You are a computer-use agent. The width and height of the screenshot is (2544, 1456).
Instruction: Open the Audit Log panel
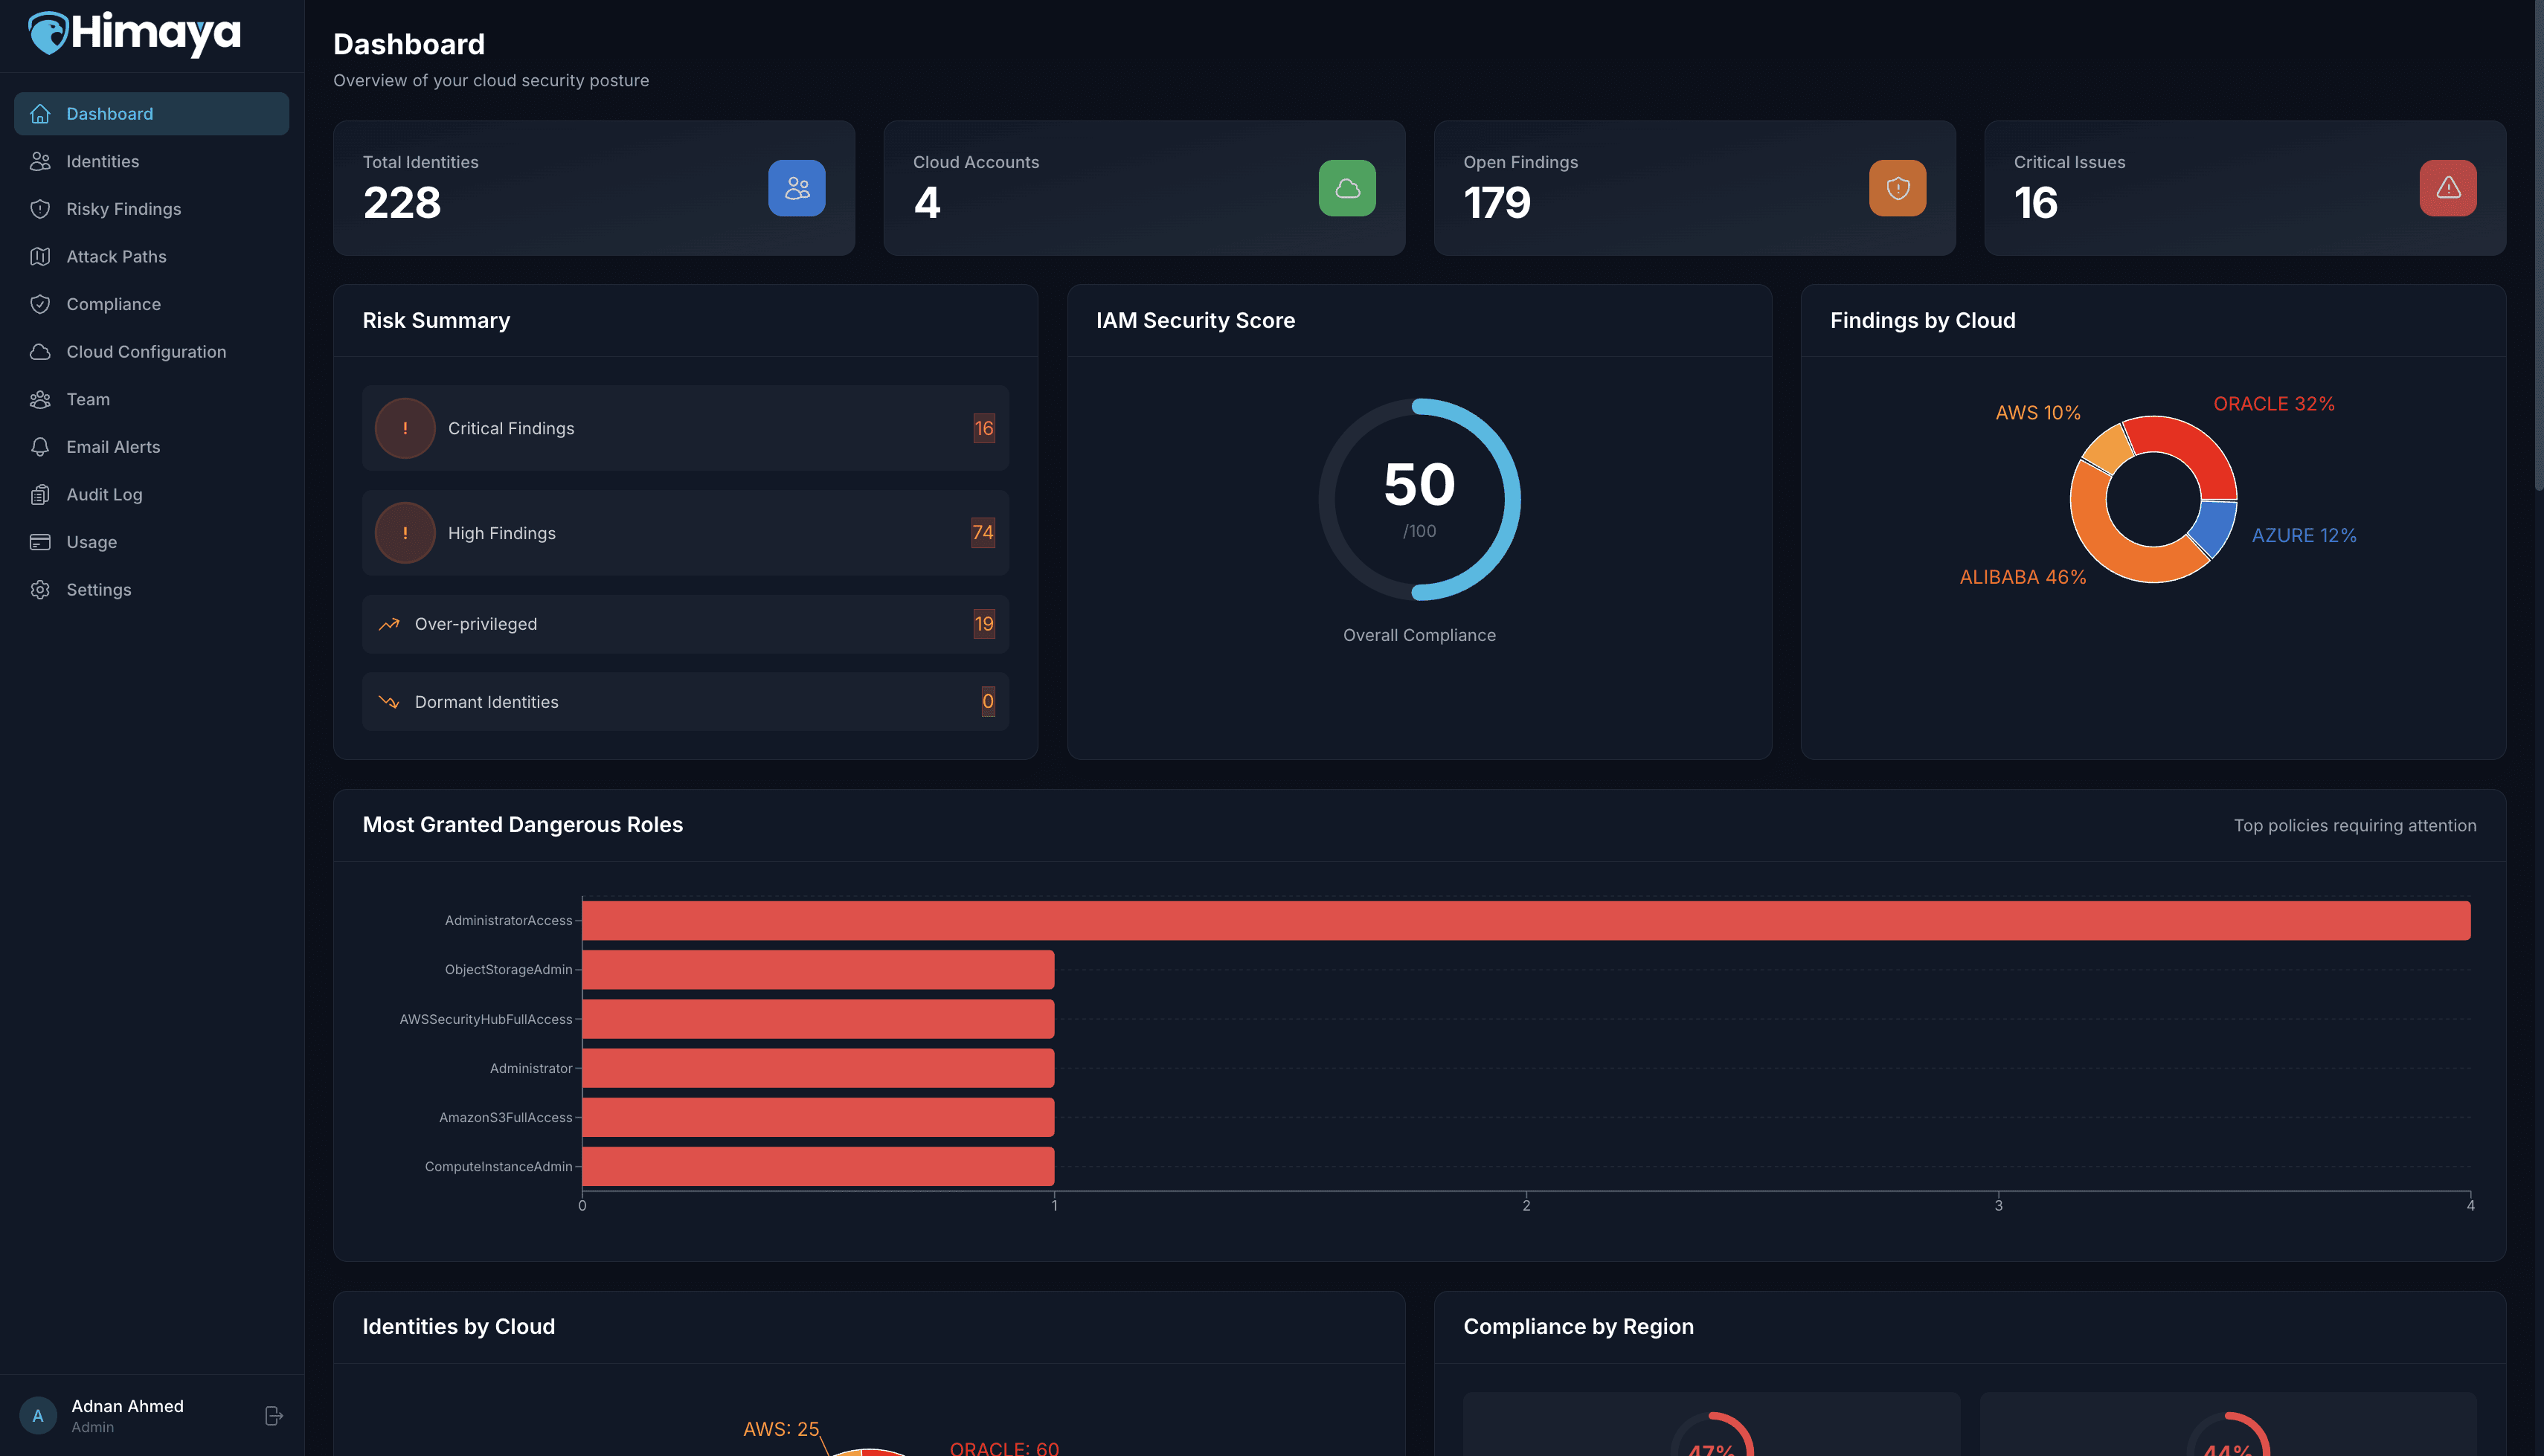[x=104, y=494]
